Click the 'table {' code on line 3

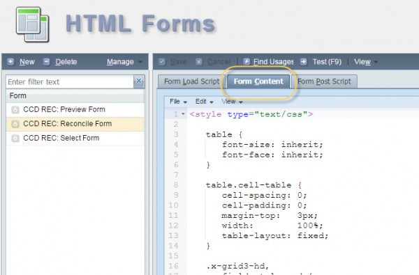tap(224, 134)
